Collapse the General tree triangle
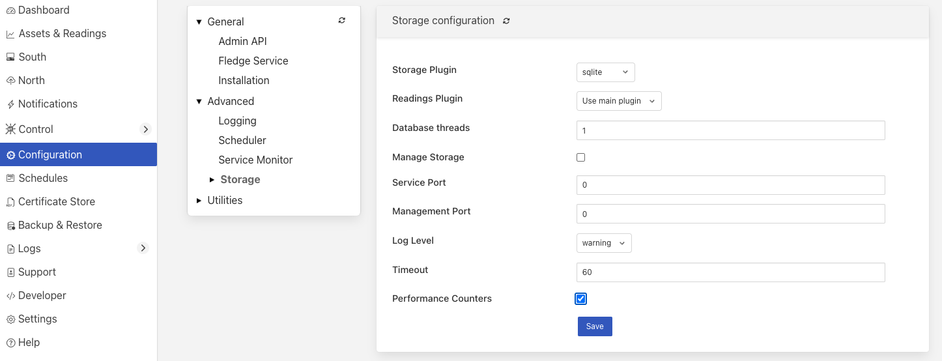 point(199,22)
